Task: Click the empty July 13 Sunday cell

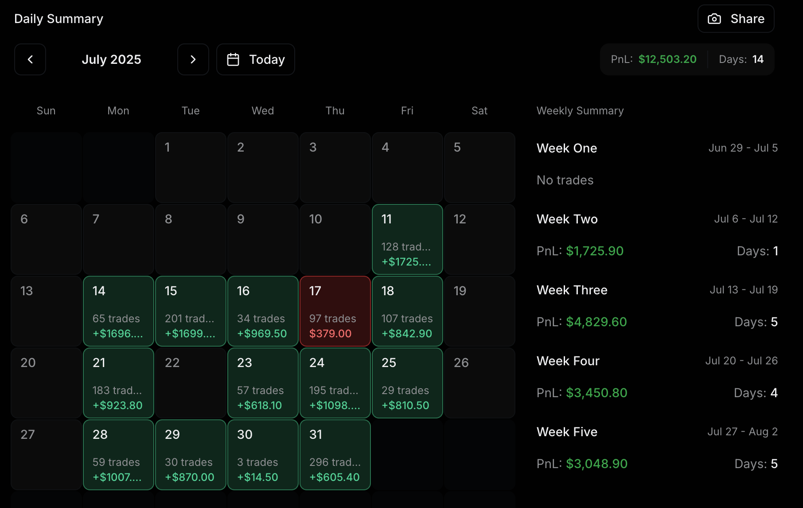Action: tap(46, 311)
